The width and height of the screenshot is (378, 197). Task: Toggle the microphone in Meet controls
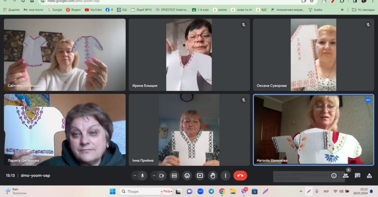[142, 176]
